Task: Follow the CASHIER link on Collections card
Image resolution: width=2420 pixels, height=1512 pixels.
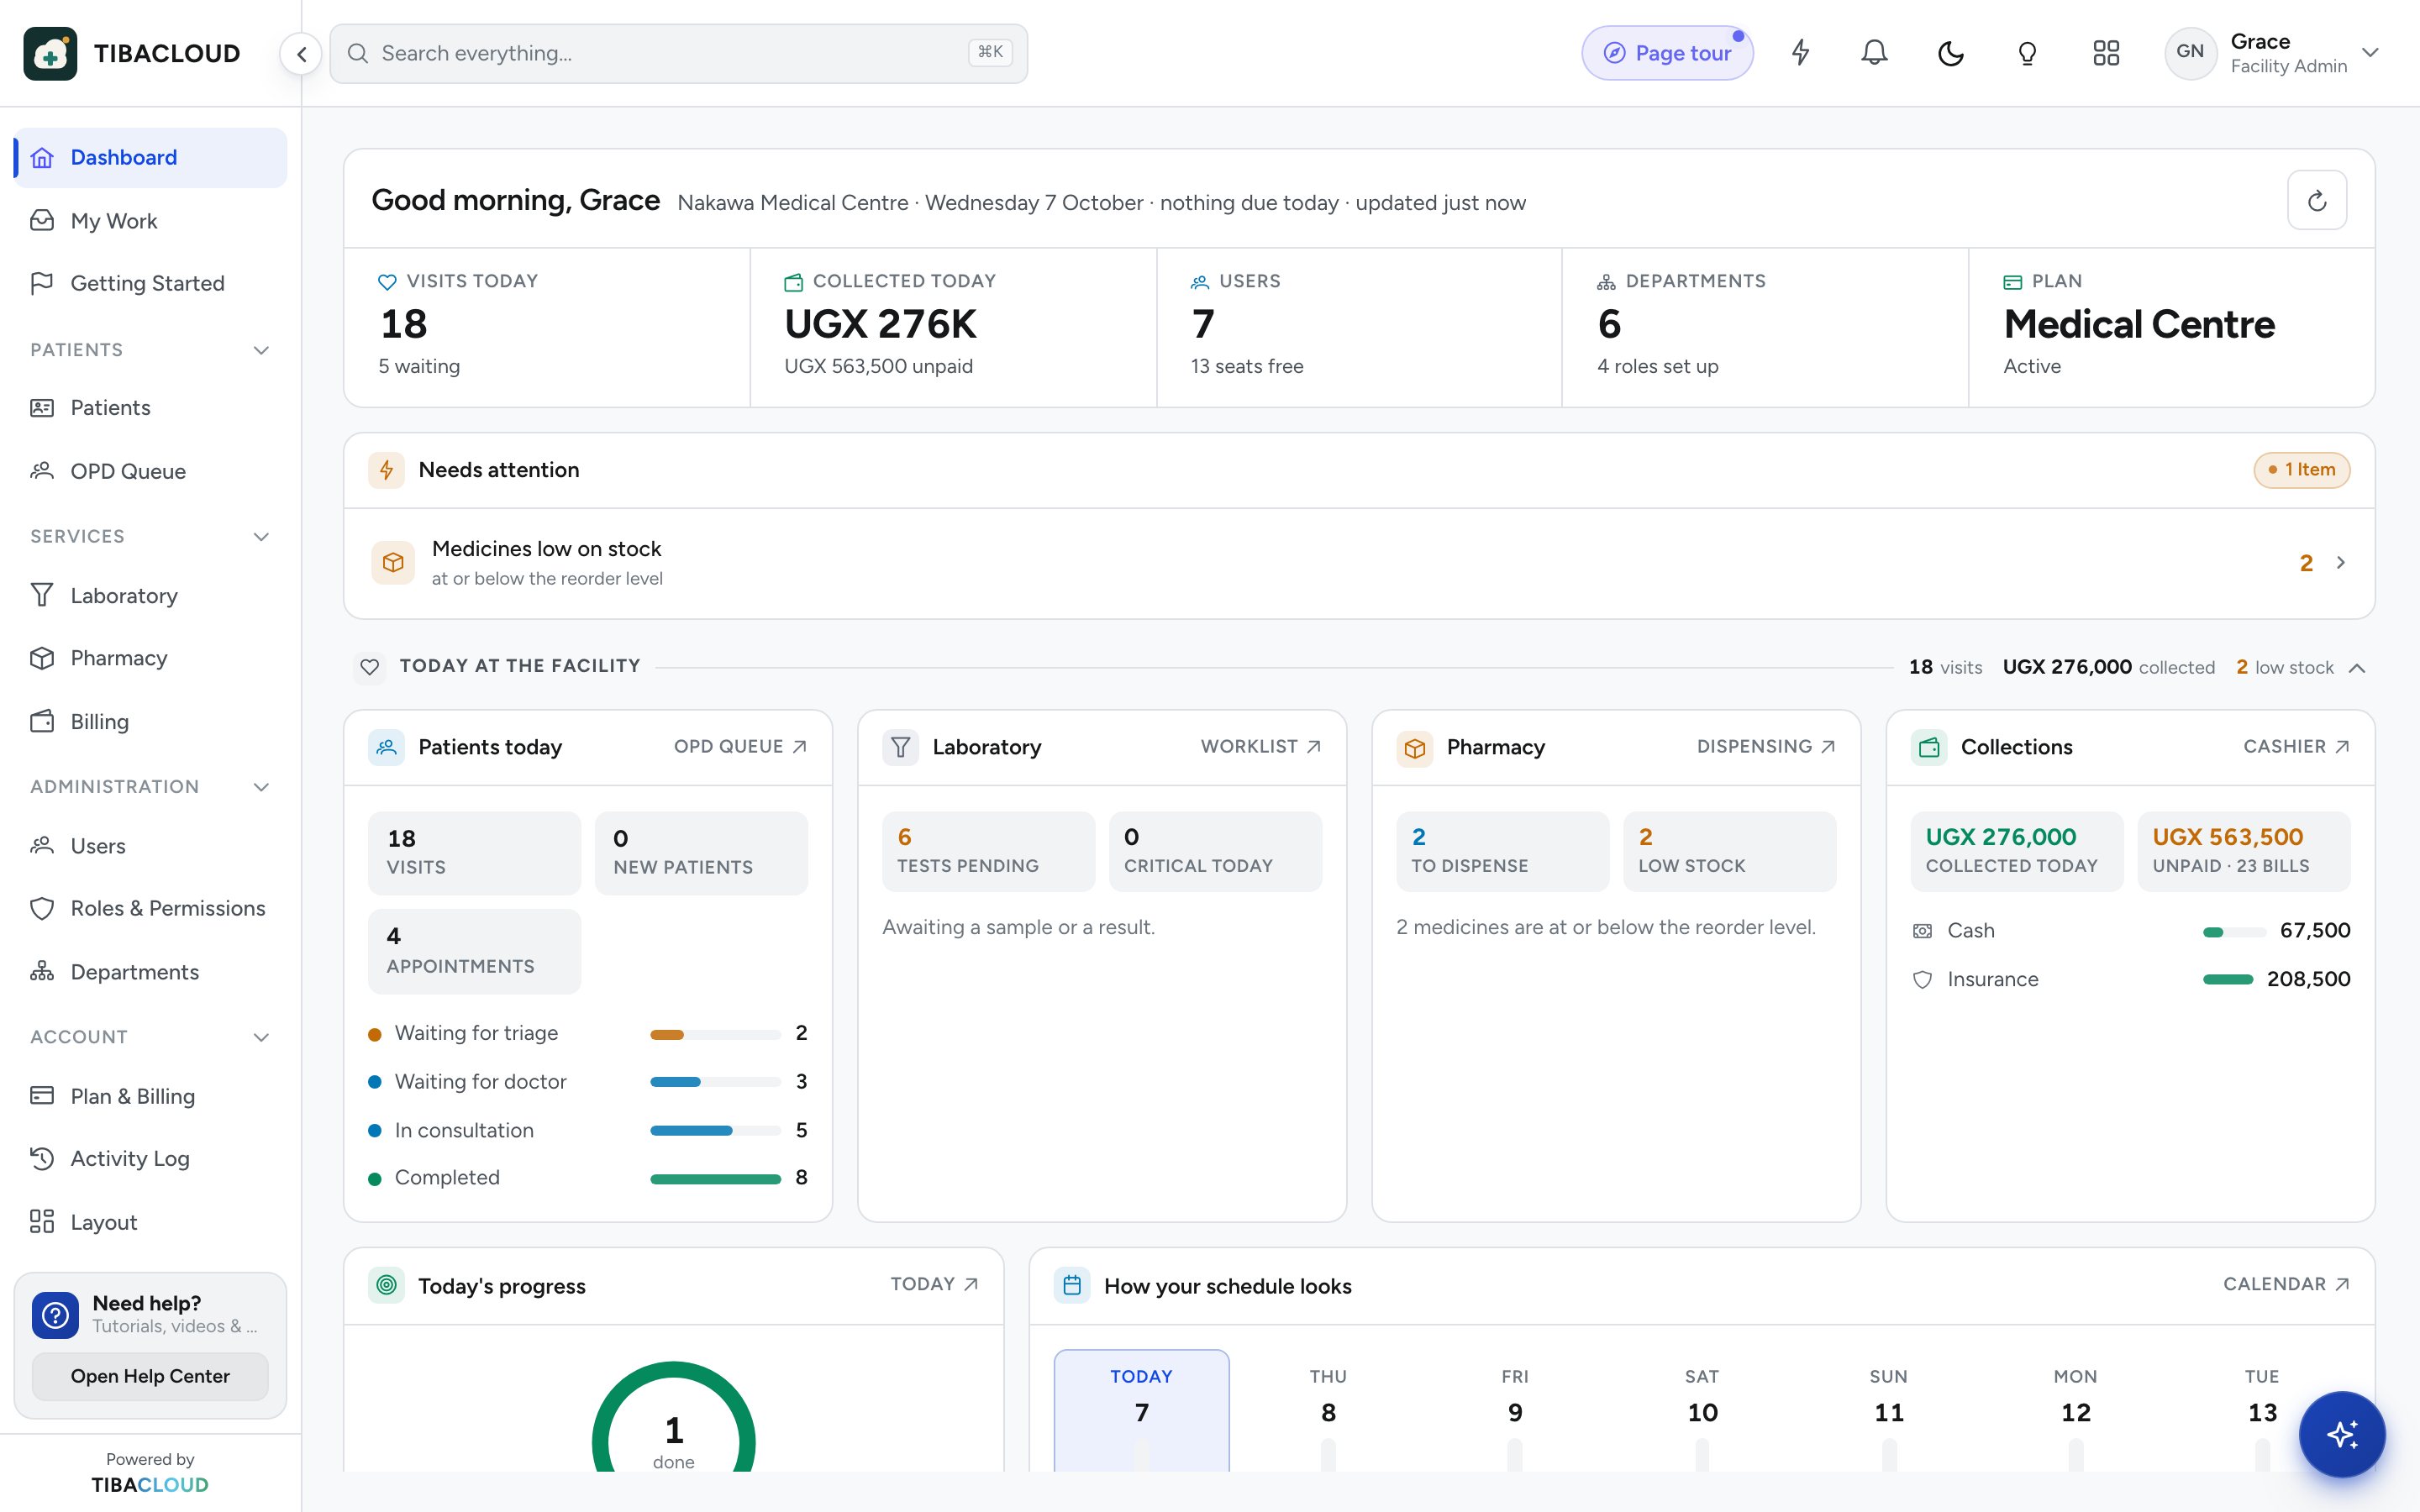Action: 2296,746
